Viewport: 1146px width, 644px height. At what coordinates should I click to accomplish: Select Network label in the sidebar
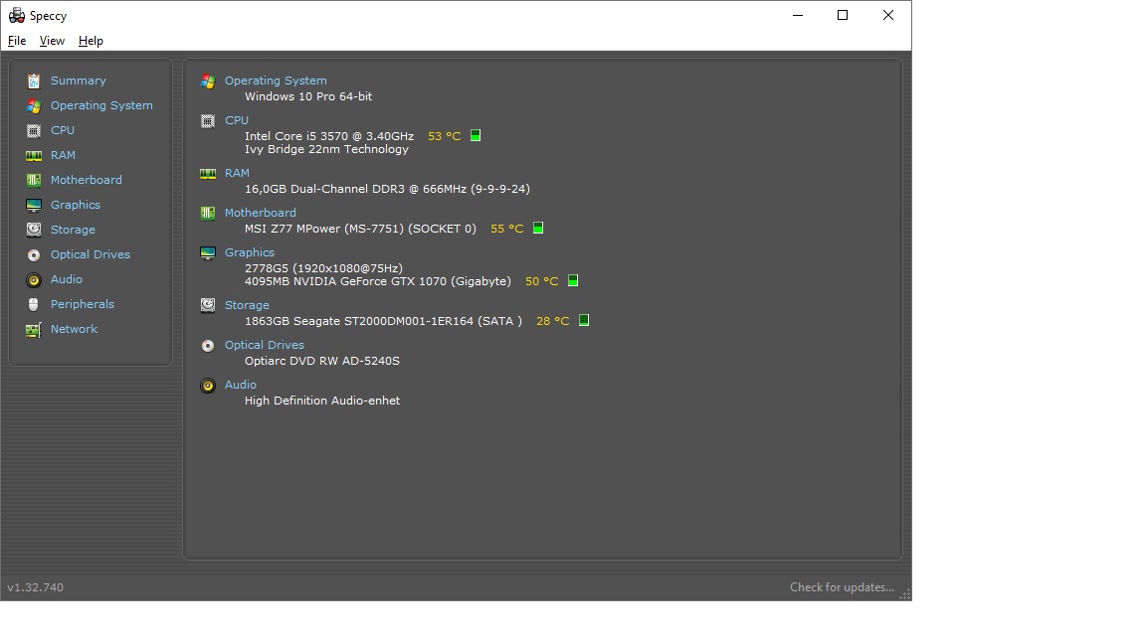(74, 329)
